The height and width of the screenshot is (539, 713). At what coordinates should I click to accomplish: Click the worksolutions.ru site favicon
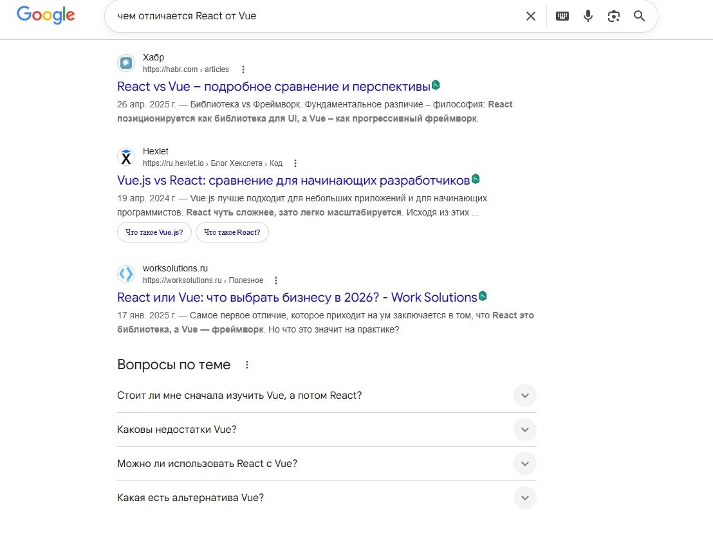coord(126,273)
